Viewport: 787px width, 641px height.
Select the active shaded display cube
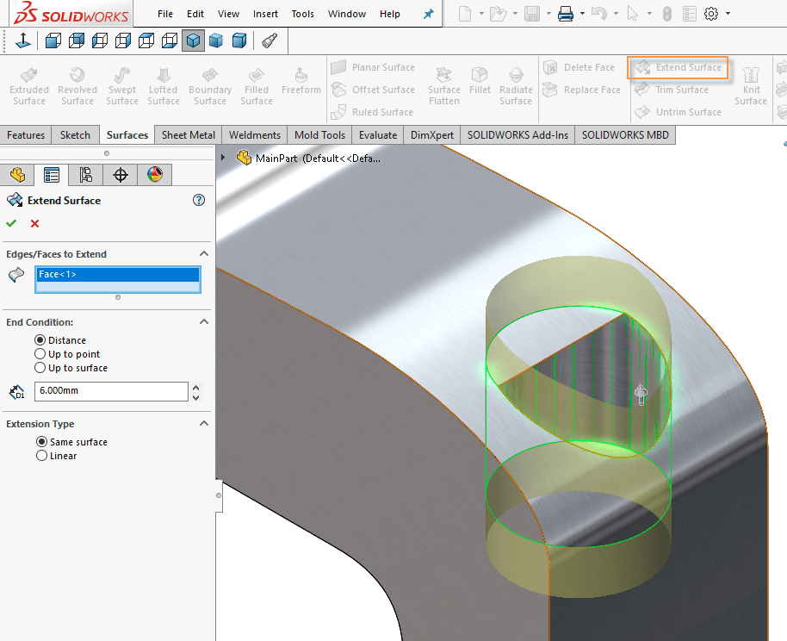coord(193,40)
